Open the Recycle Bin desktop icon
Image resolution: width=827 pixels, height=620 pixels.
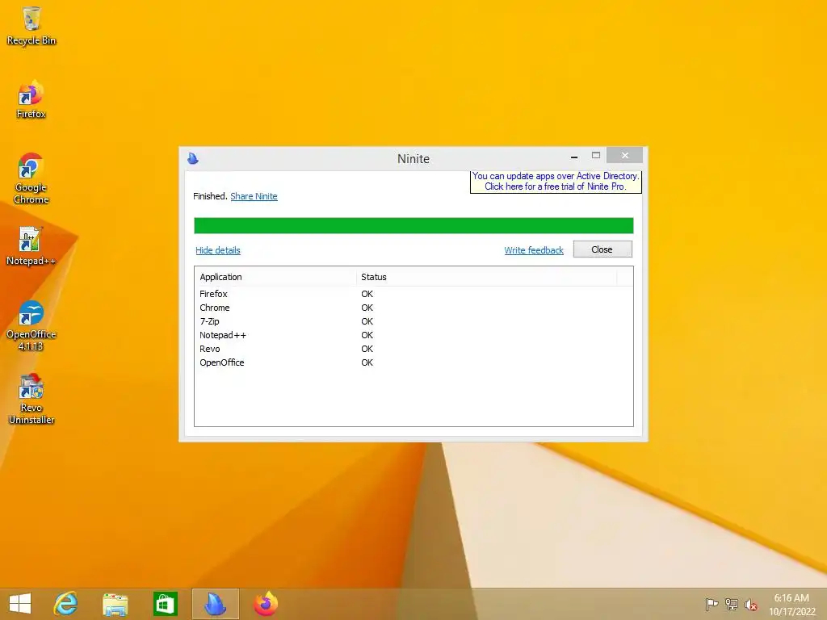[31, 26]
